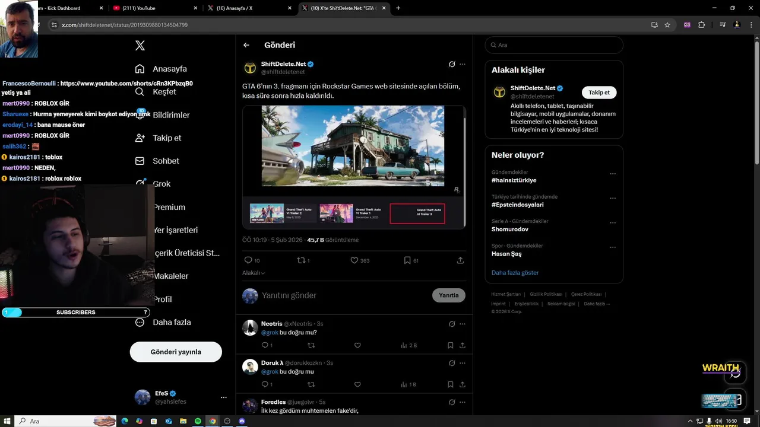Go back using arrow beside Gönderi
The width and height of the screenshot is (760, 427).
click(246, 45)
